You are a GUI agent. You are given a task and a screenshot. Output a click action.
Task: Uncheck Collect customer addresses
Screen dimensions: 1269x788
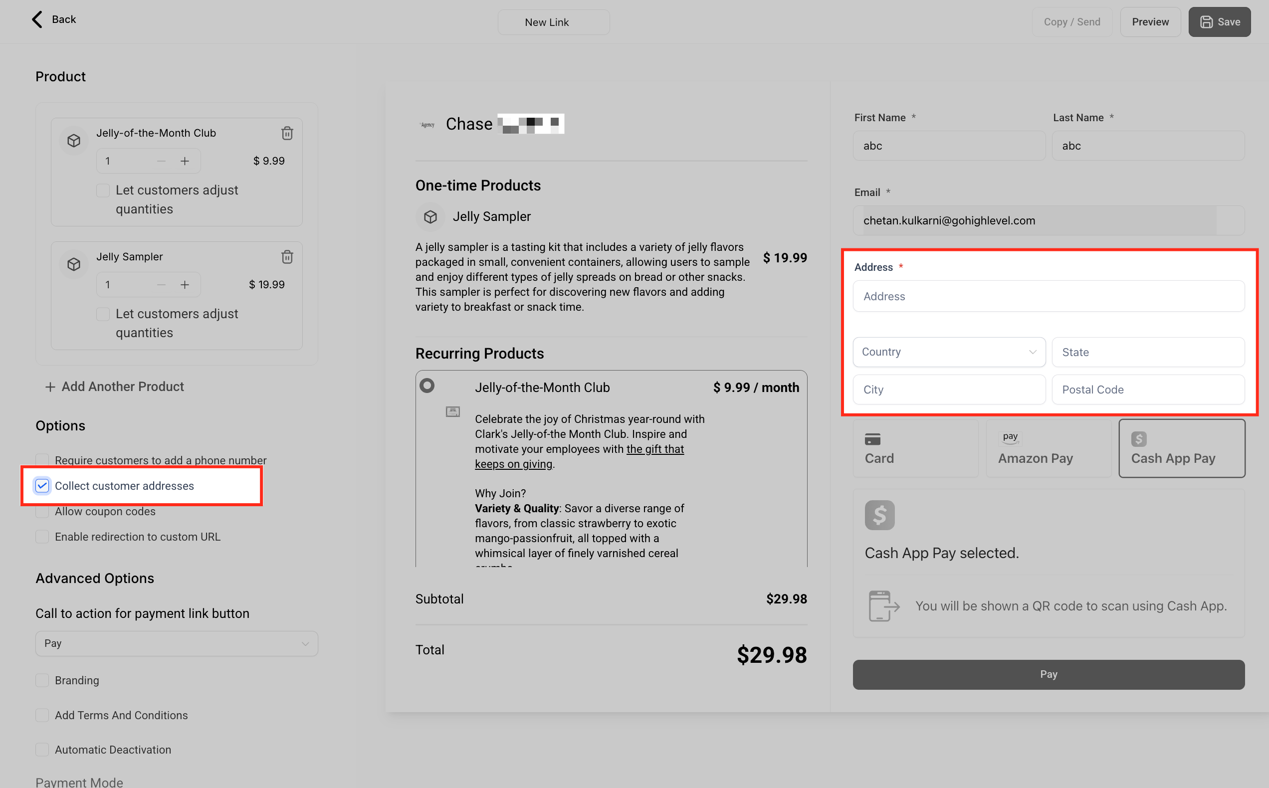[x=42, y=486]
